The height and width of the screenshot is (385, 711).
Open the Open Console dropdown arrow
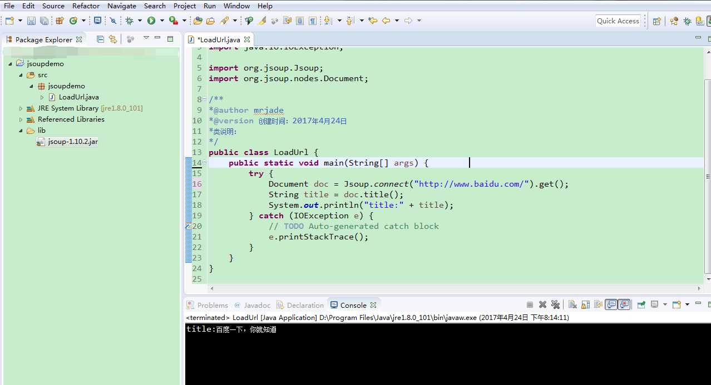click(687, 304)
